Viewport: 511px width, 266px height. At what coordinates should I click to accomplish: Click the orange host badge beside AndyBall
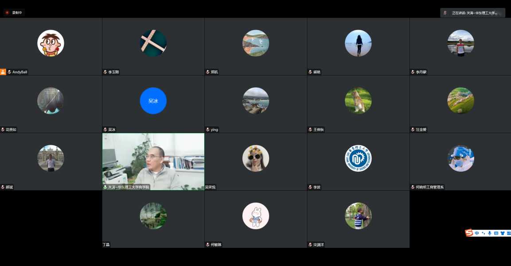(x=3, y=72)
